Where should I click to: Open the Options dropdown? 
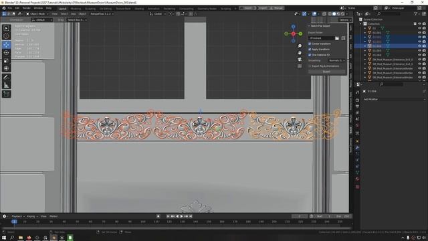pyautogui.click(x=344, y=20)
